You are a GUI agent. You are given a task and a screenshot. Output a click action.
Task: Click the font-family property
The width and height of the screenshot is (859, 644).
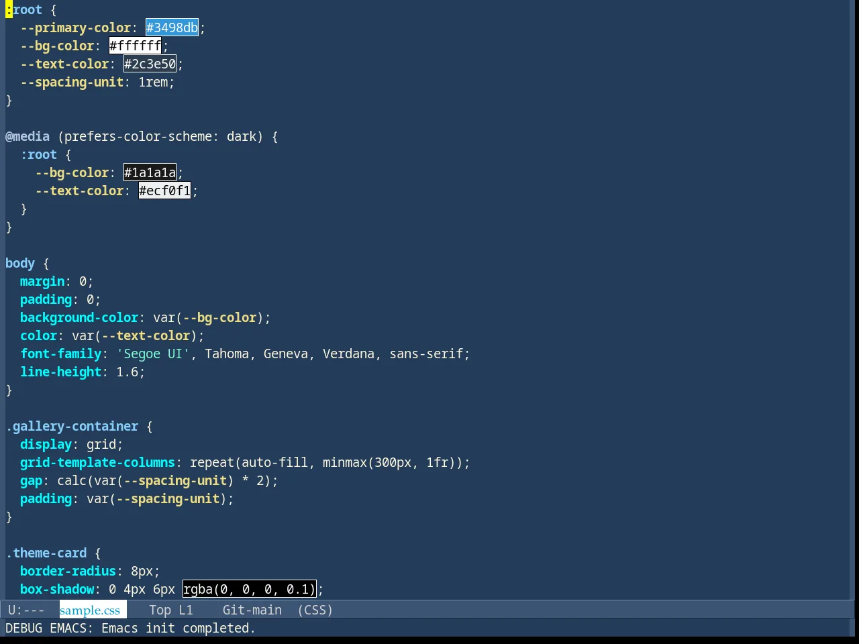[x=60, y=354]
